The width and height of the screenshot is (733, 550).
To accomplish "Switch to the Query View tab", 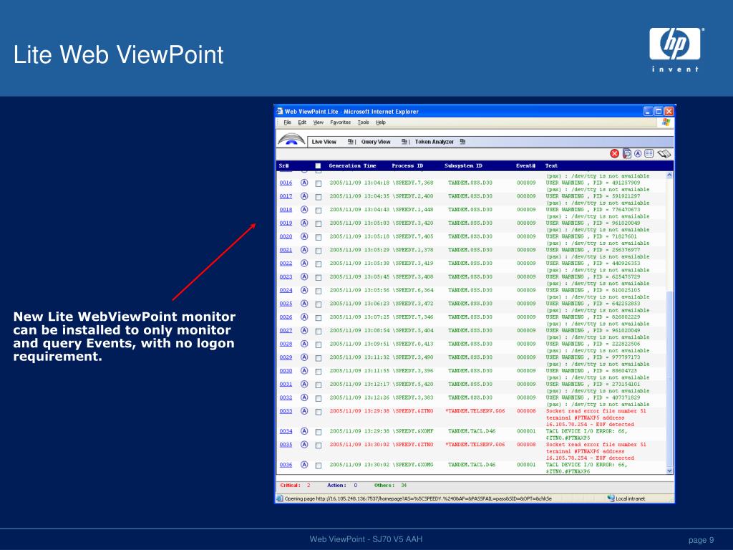I will click(376, 142).
